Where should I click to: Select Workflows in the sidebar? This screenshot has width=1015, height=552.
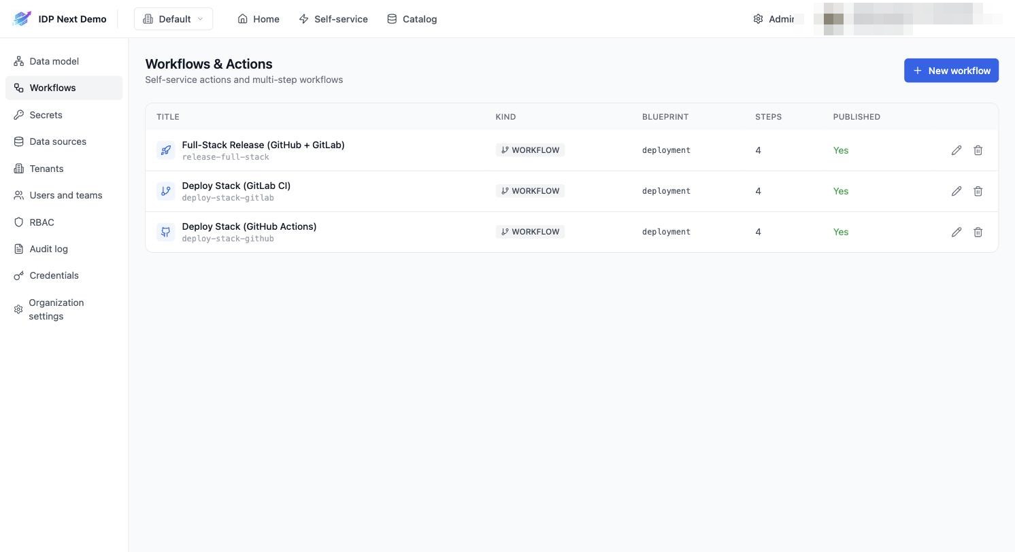point(64,88)
